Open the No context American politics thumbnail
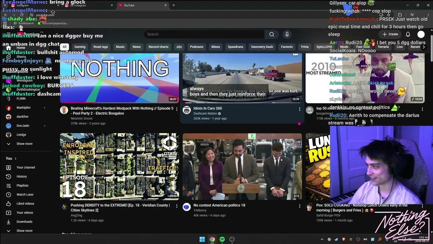This screenshot has width=433, height=244. [x=242, y=166]
